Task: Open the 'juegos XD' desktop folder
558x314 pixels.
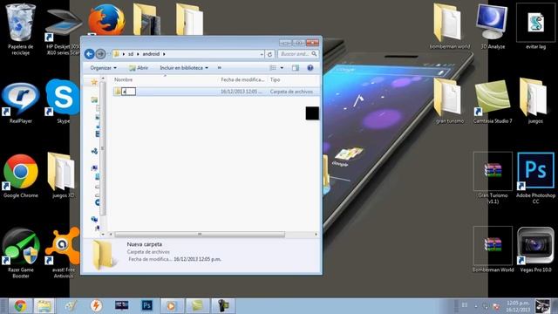Action: (63, 175)
